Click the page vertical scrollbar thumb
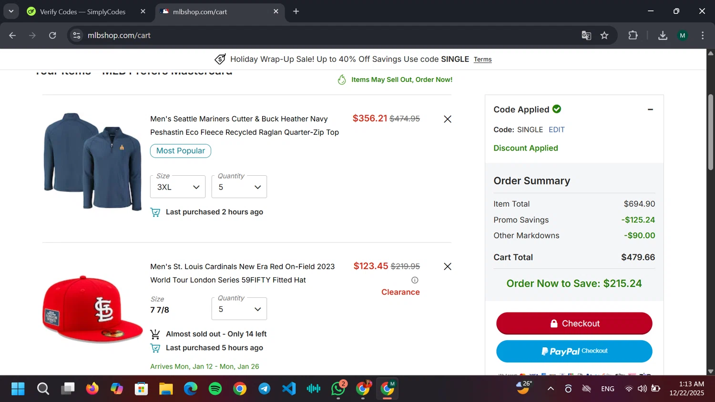This screenshot has height=402, width=715. point(711,132)
